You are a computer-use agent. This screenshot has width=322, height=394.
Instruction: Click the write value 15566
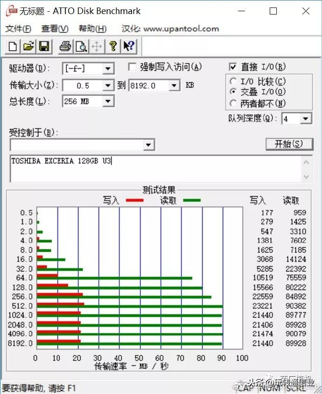tap(263, 287)
